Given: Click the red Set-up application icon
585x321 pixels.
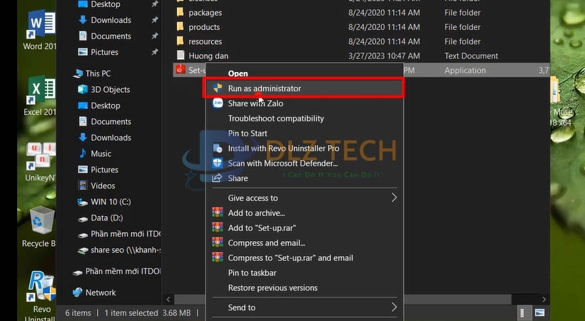Looking at the screenshot, I should (x=180, y=69).
